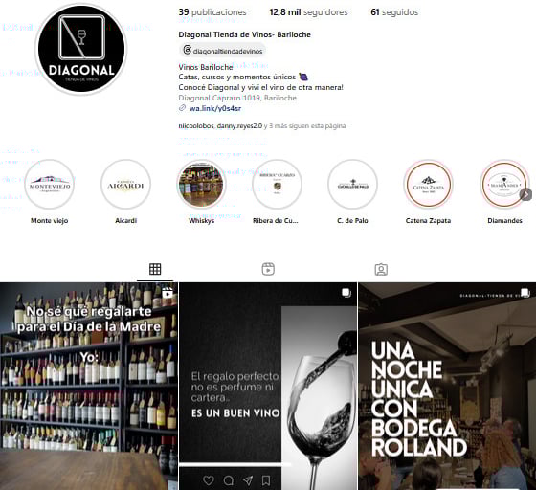View the Diagonal profile picture
The height and width of the screenshot is (490, 536).
click(x=81, y=49)
